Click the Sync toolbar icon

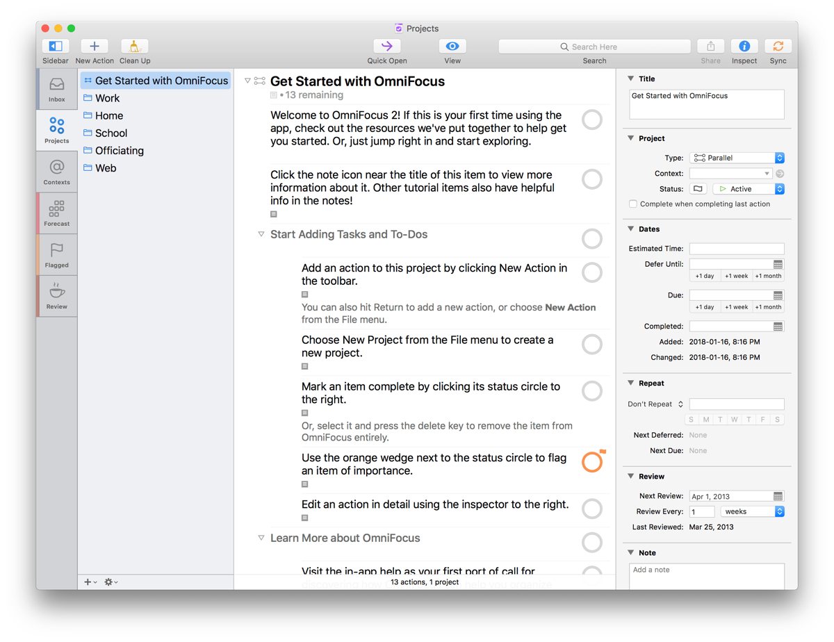point(778,47)
